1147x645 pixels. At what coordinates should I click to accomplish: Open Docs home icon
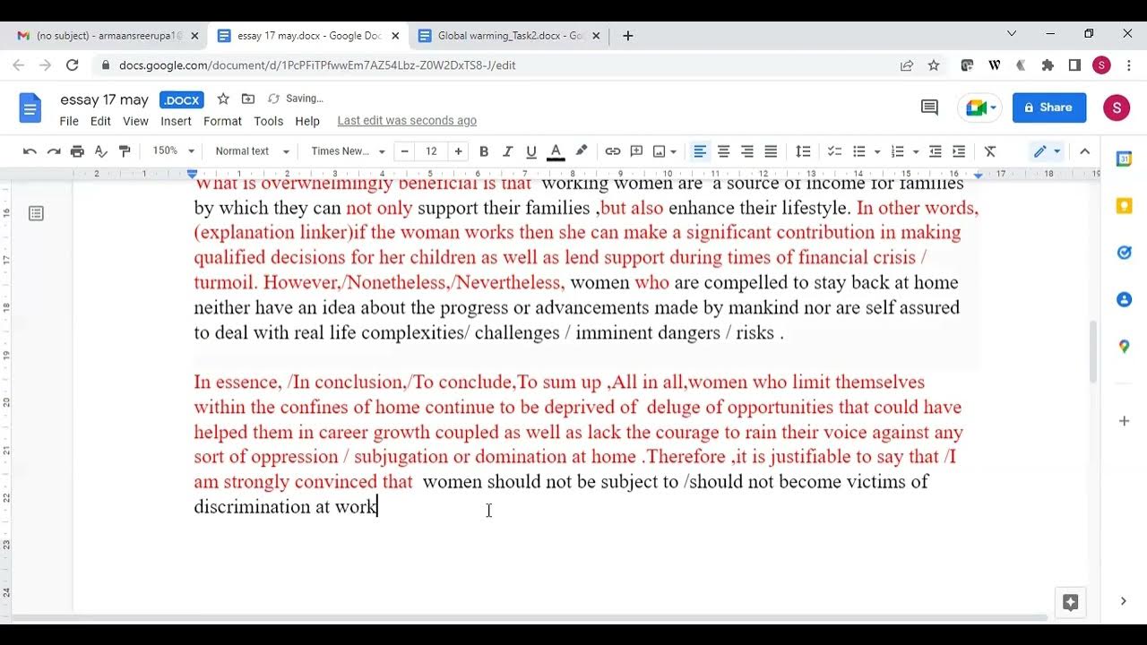(x=30, y=108)
